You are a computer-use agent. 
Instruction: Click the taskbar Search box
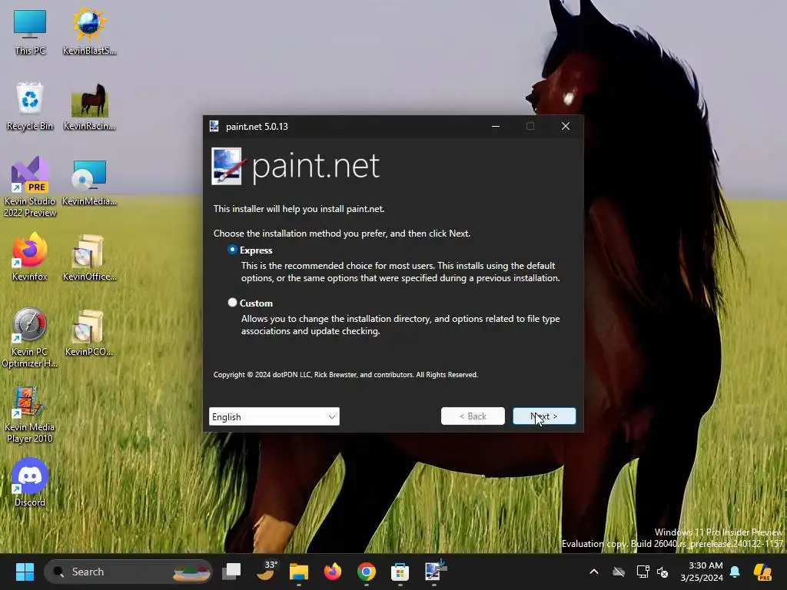[x=128, y=572]
